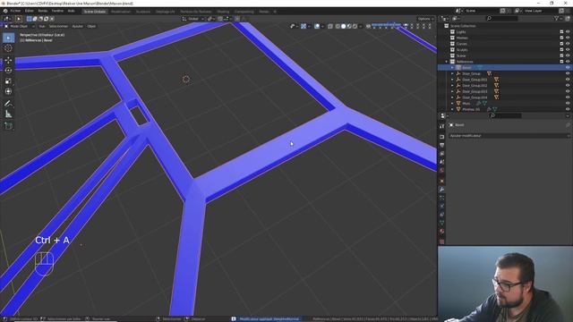Toggle the Curves collection checkbox
Image resolution: width=573 pixels, height=322 pixels.
tap(561, 44)
